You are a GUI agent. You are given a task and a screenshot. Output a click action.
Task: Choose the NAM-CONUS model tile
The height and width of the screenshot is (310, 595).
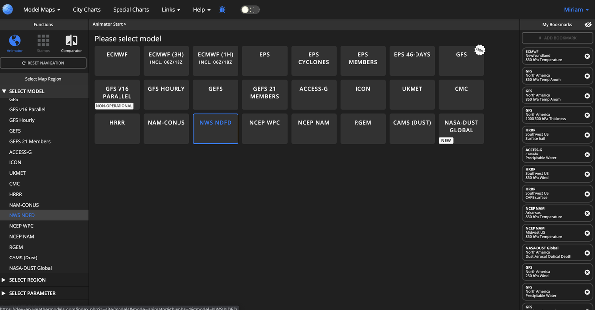point(166,129)
